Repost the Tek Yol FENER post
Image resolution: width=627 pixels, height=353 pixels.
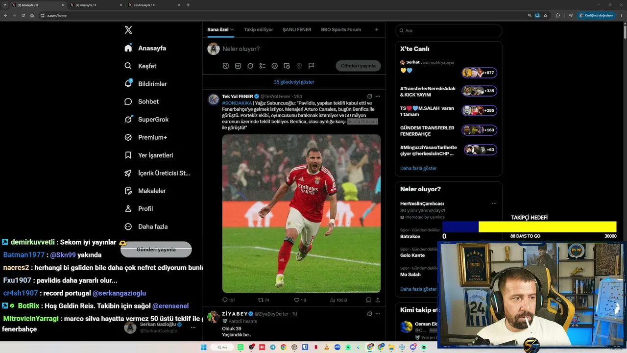264,300
